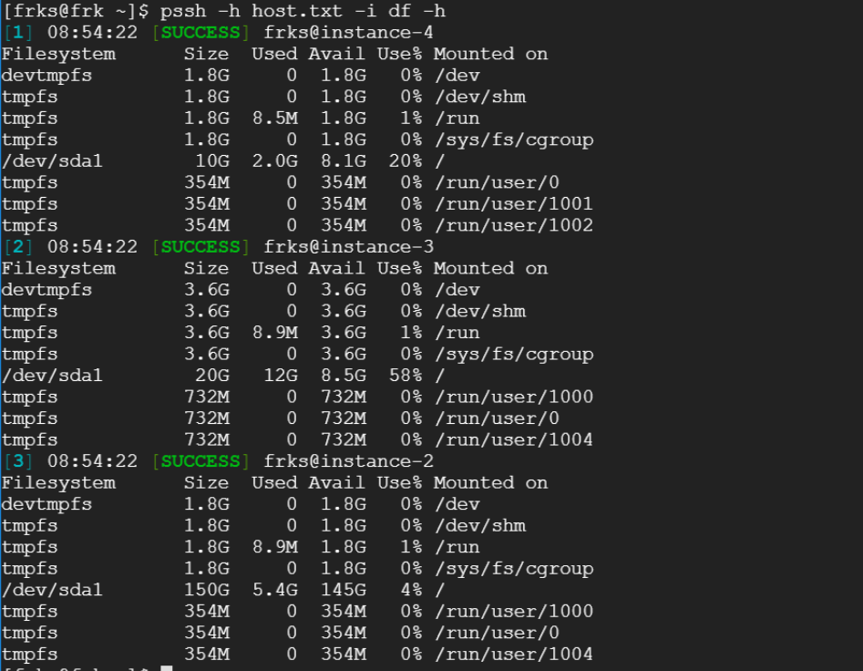The height and width of the screenshot is (671, 863).
Task: Select the "[2]" host index
Action: 18,246
